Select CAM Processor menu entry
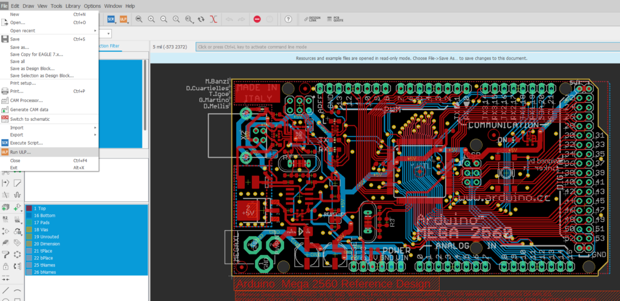 (x=27, y=100)
